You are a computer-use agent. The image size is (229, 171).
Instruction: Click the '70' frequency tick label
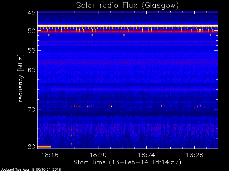pos(31,109)
